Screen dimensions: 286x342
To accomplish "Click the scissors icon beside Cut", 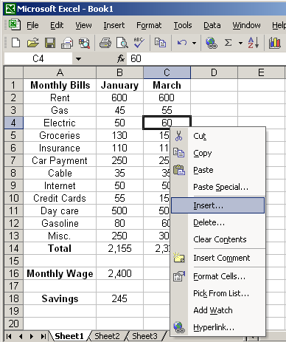I will (178, 136).
